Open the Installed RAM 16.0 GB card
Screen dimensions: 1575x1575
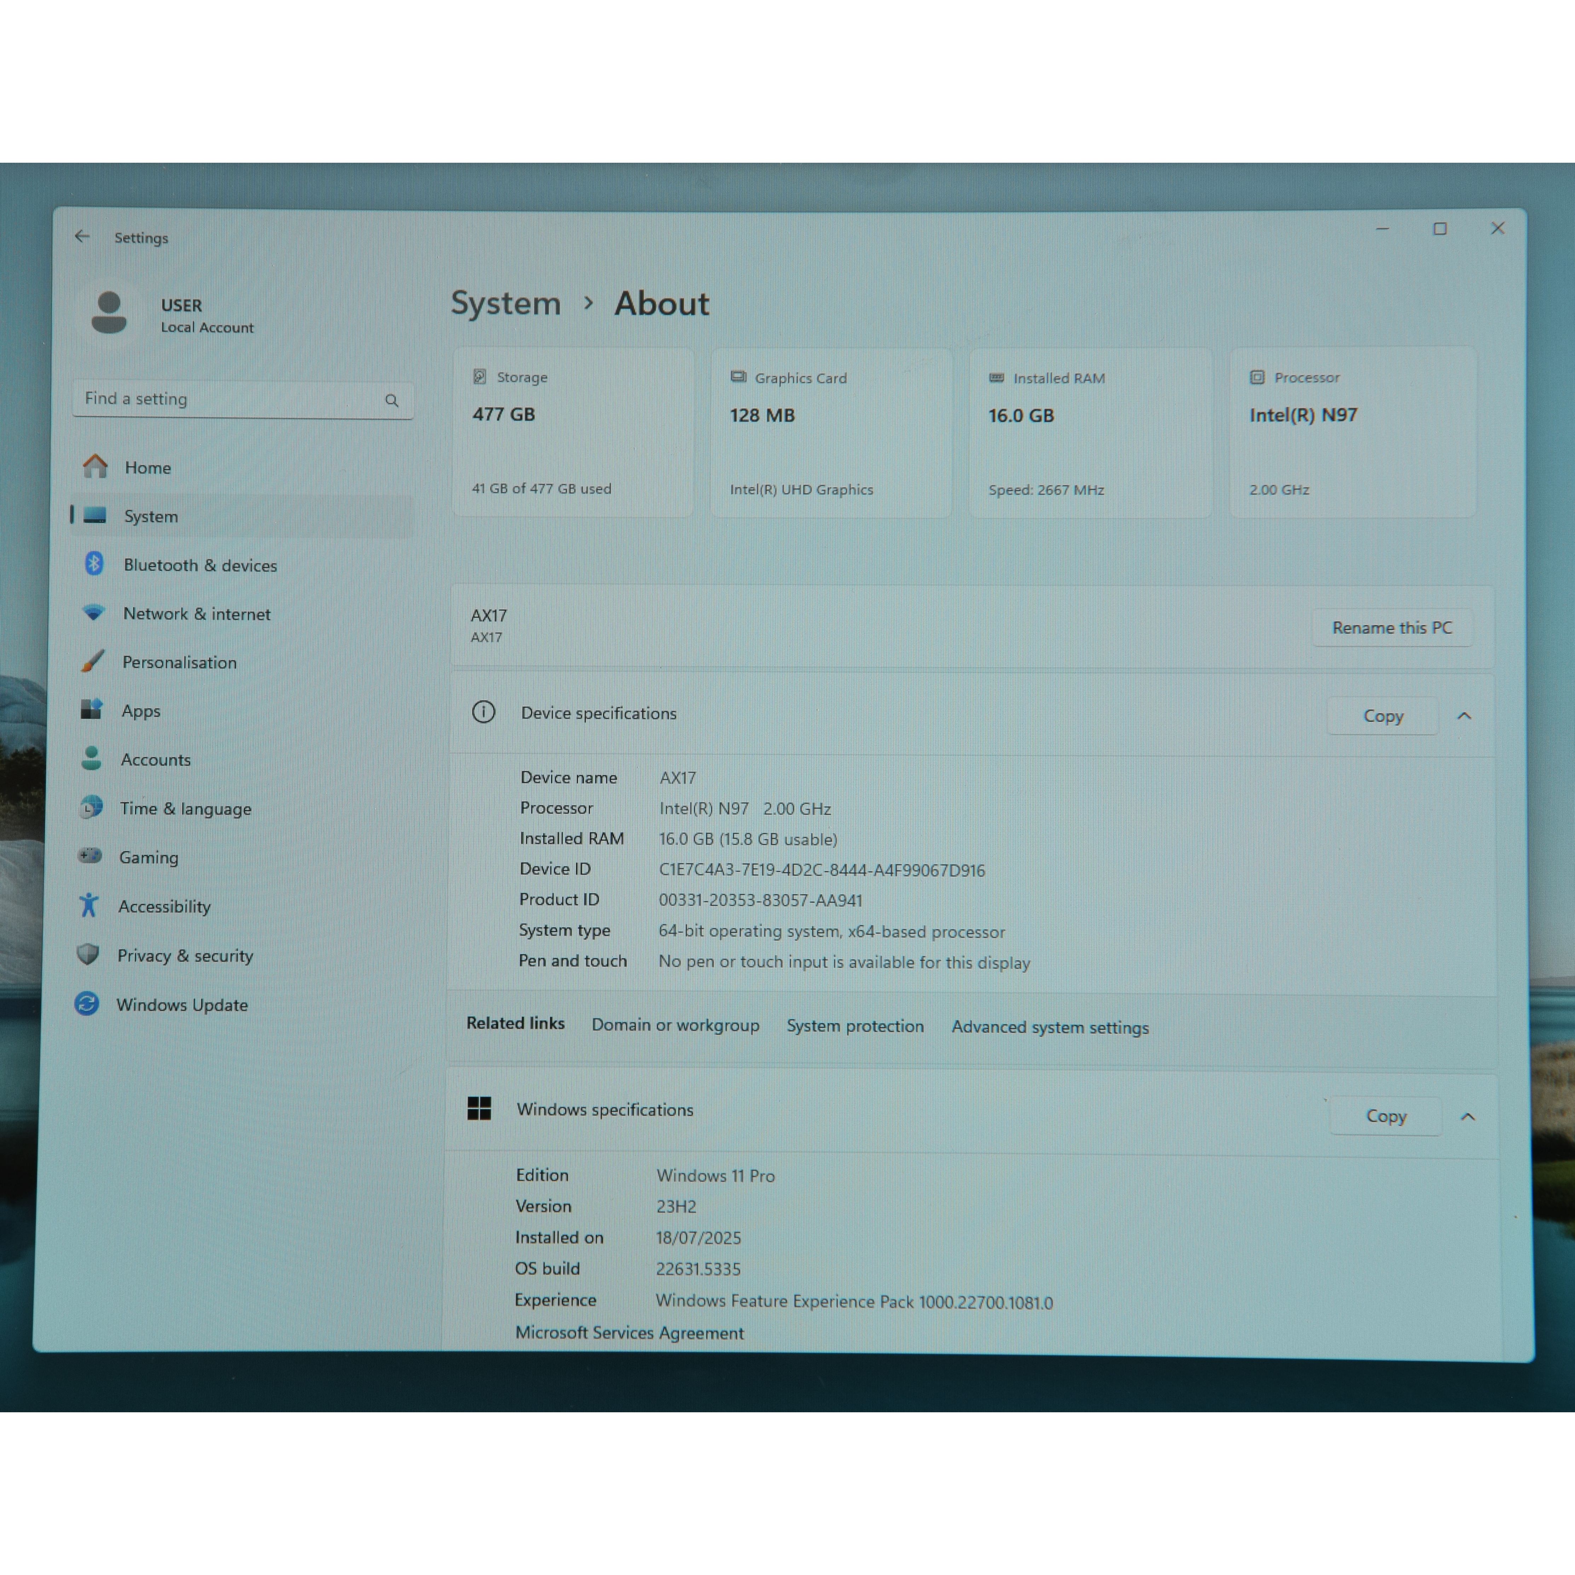[1090, 433]
